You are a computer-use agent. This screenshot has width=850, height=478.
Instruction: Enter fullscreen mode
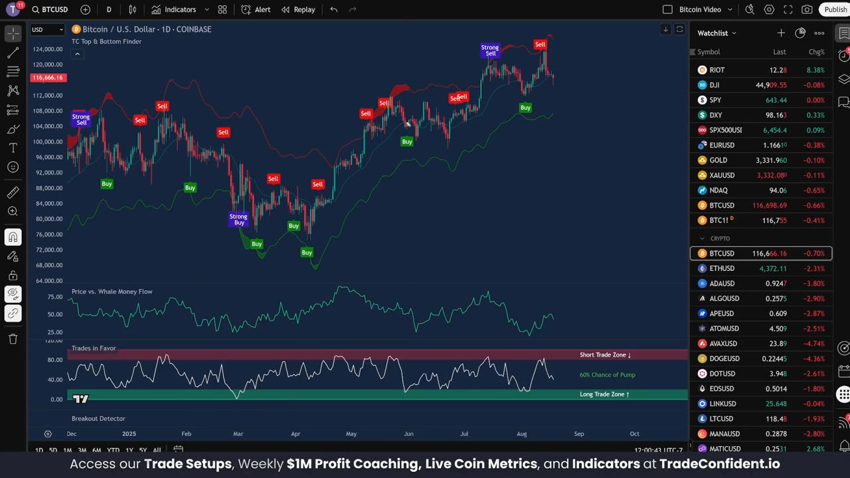click(x=788, y=9)
